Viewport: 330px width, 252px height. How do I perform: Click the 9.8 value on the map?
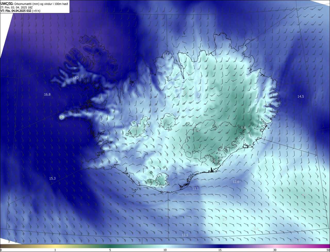(256, 229)
